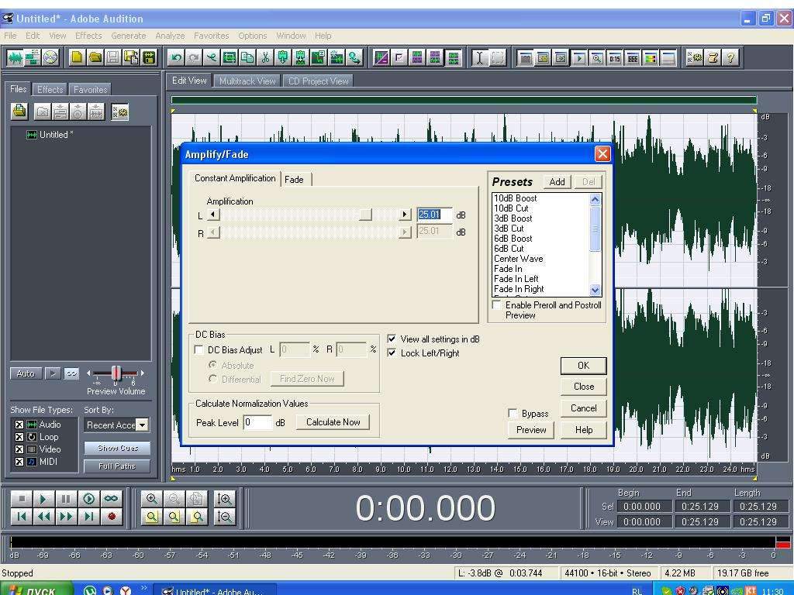Open the Effects menu in menu bar
Screen dimensions: 794x595
pos(88,36)
